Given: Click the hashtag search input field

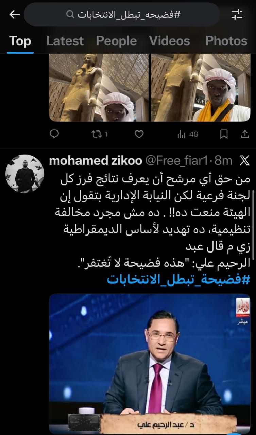Looking at the screenshot, I should (x=122, y=14).
